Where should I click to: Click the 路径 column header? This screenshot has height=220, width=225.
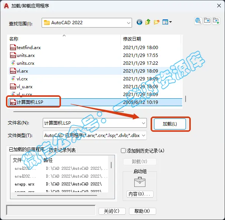tap(48, 160)
